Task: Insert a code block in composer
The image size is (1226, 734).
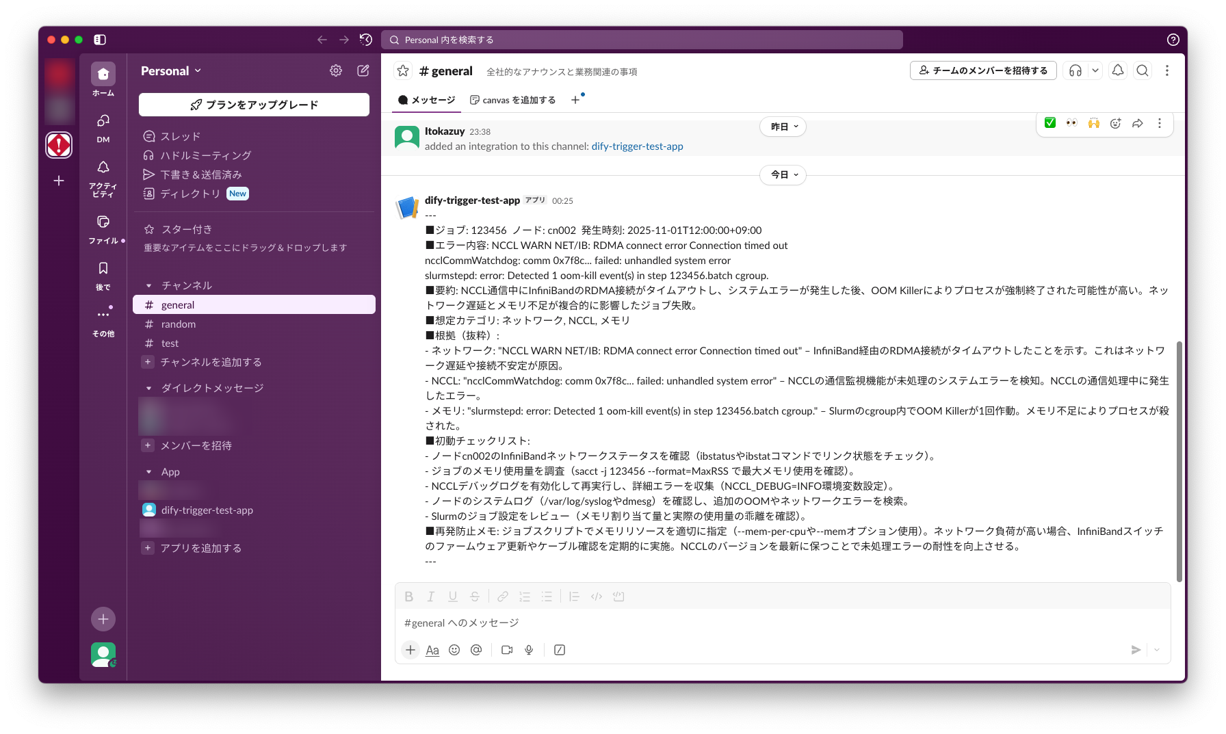Action: 618,597
